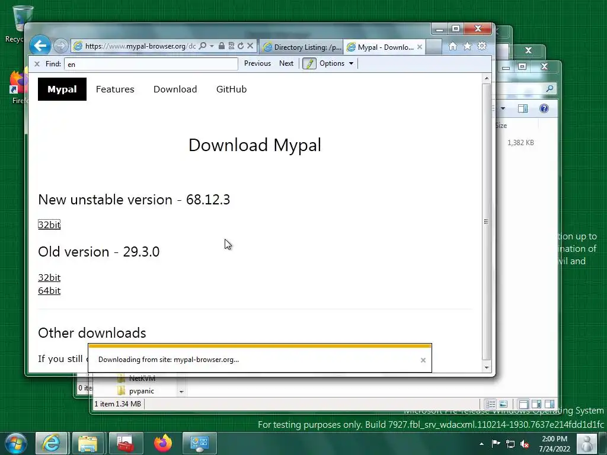607x455 pixels.
Task: Open the red toolbox taskbar app
Action: click(x=126, y=443)
